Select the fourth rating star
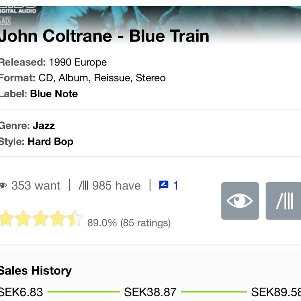The image size is (301, 301). (58, 218)
